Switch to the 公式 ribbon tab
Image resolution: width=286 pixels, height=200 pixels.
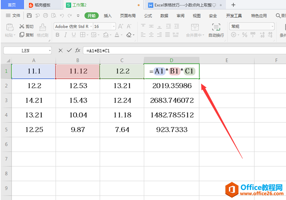(x=148, y=16)
